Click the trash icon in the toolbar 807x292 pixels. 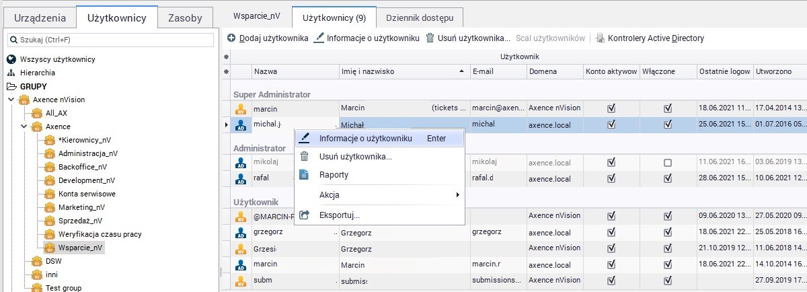(x=430, y=38)
